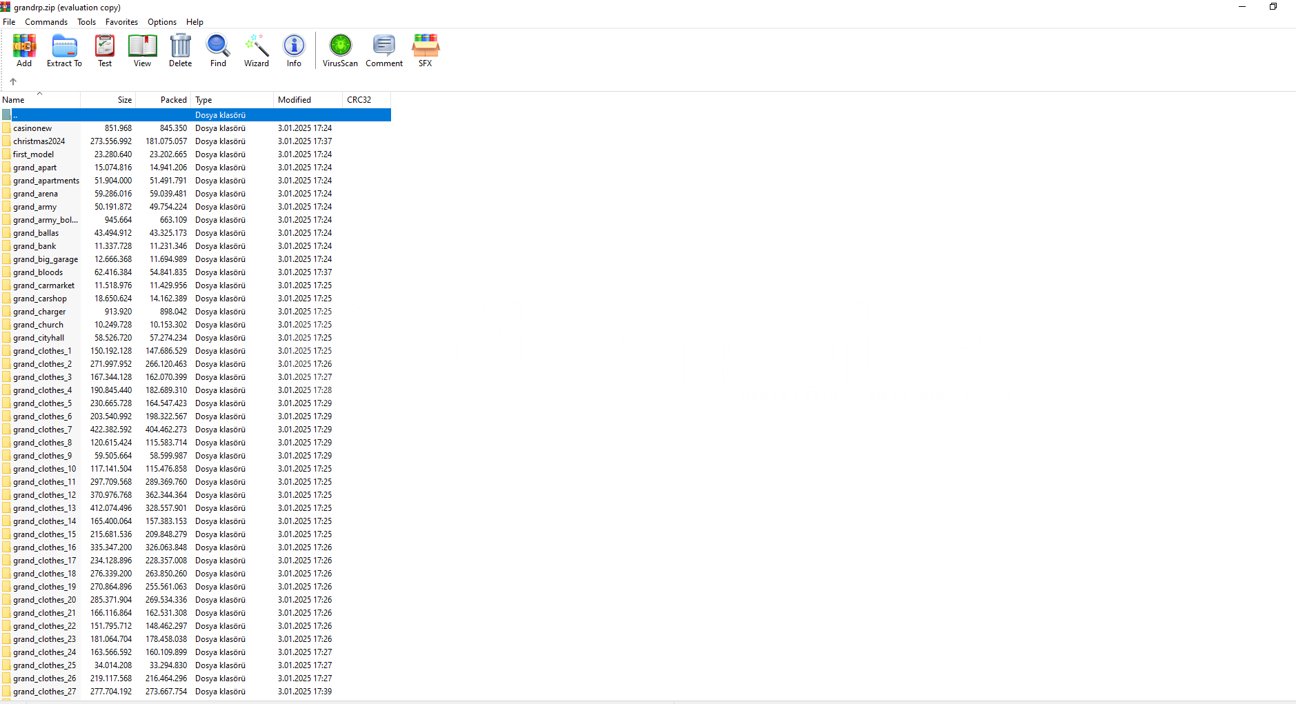Sort list by Modified column header
Screen dimensions: 1296x704
[308, 100]
